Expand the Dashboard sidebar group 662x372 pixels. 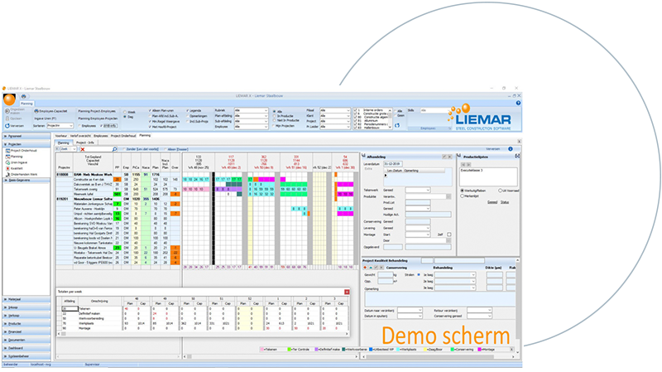click(x=26, y=348)
